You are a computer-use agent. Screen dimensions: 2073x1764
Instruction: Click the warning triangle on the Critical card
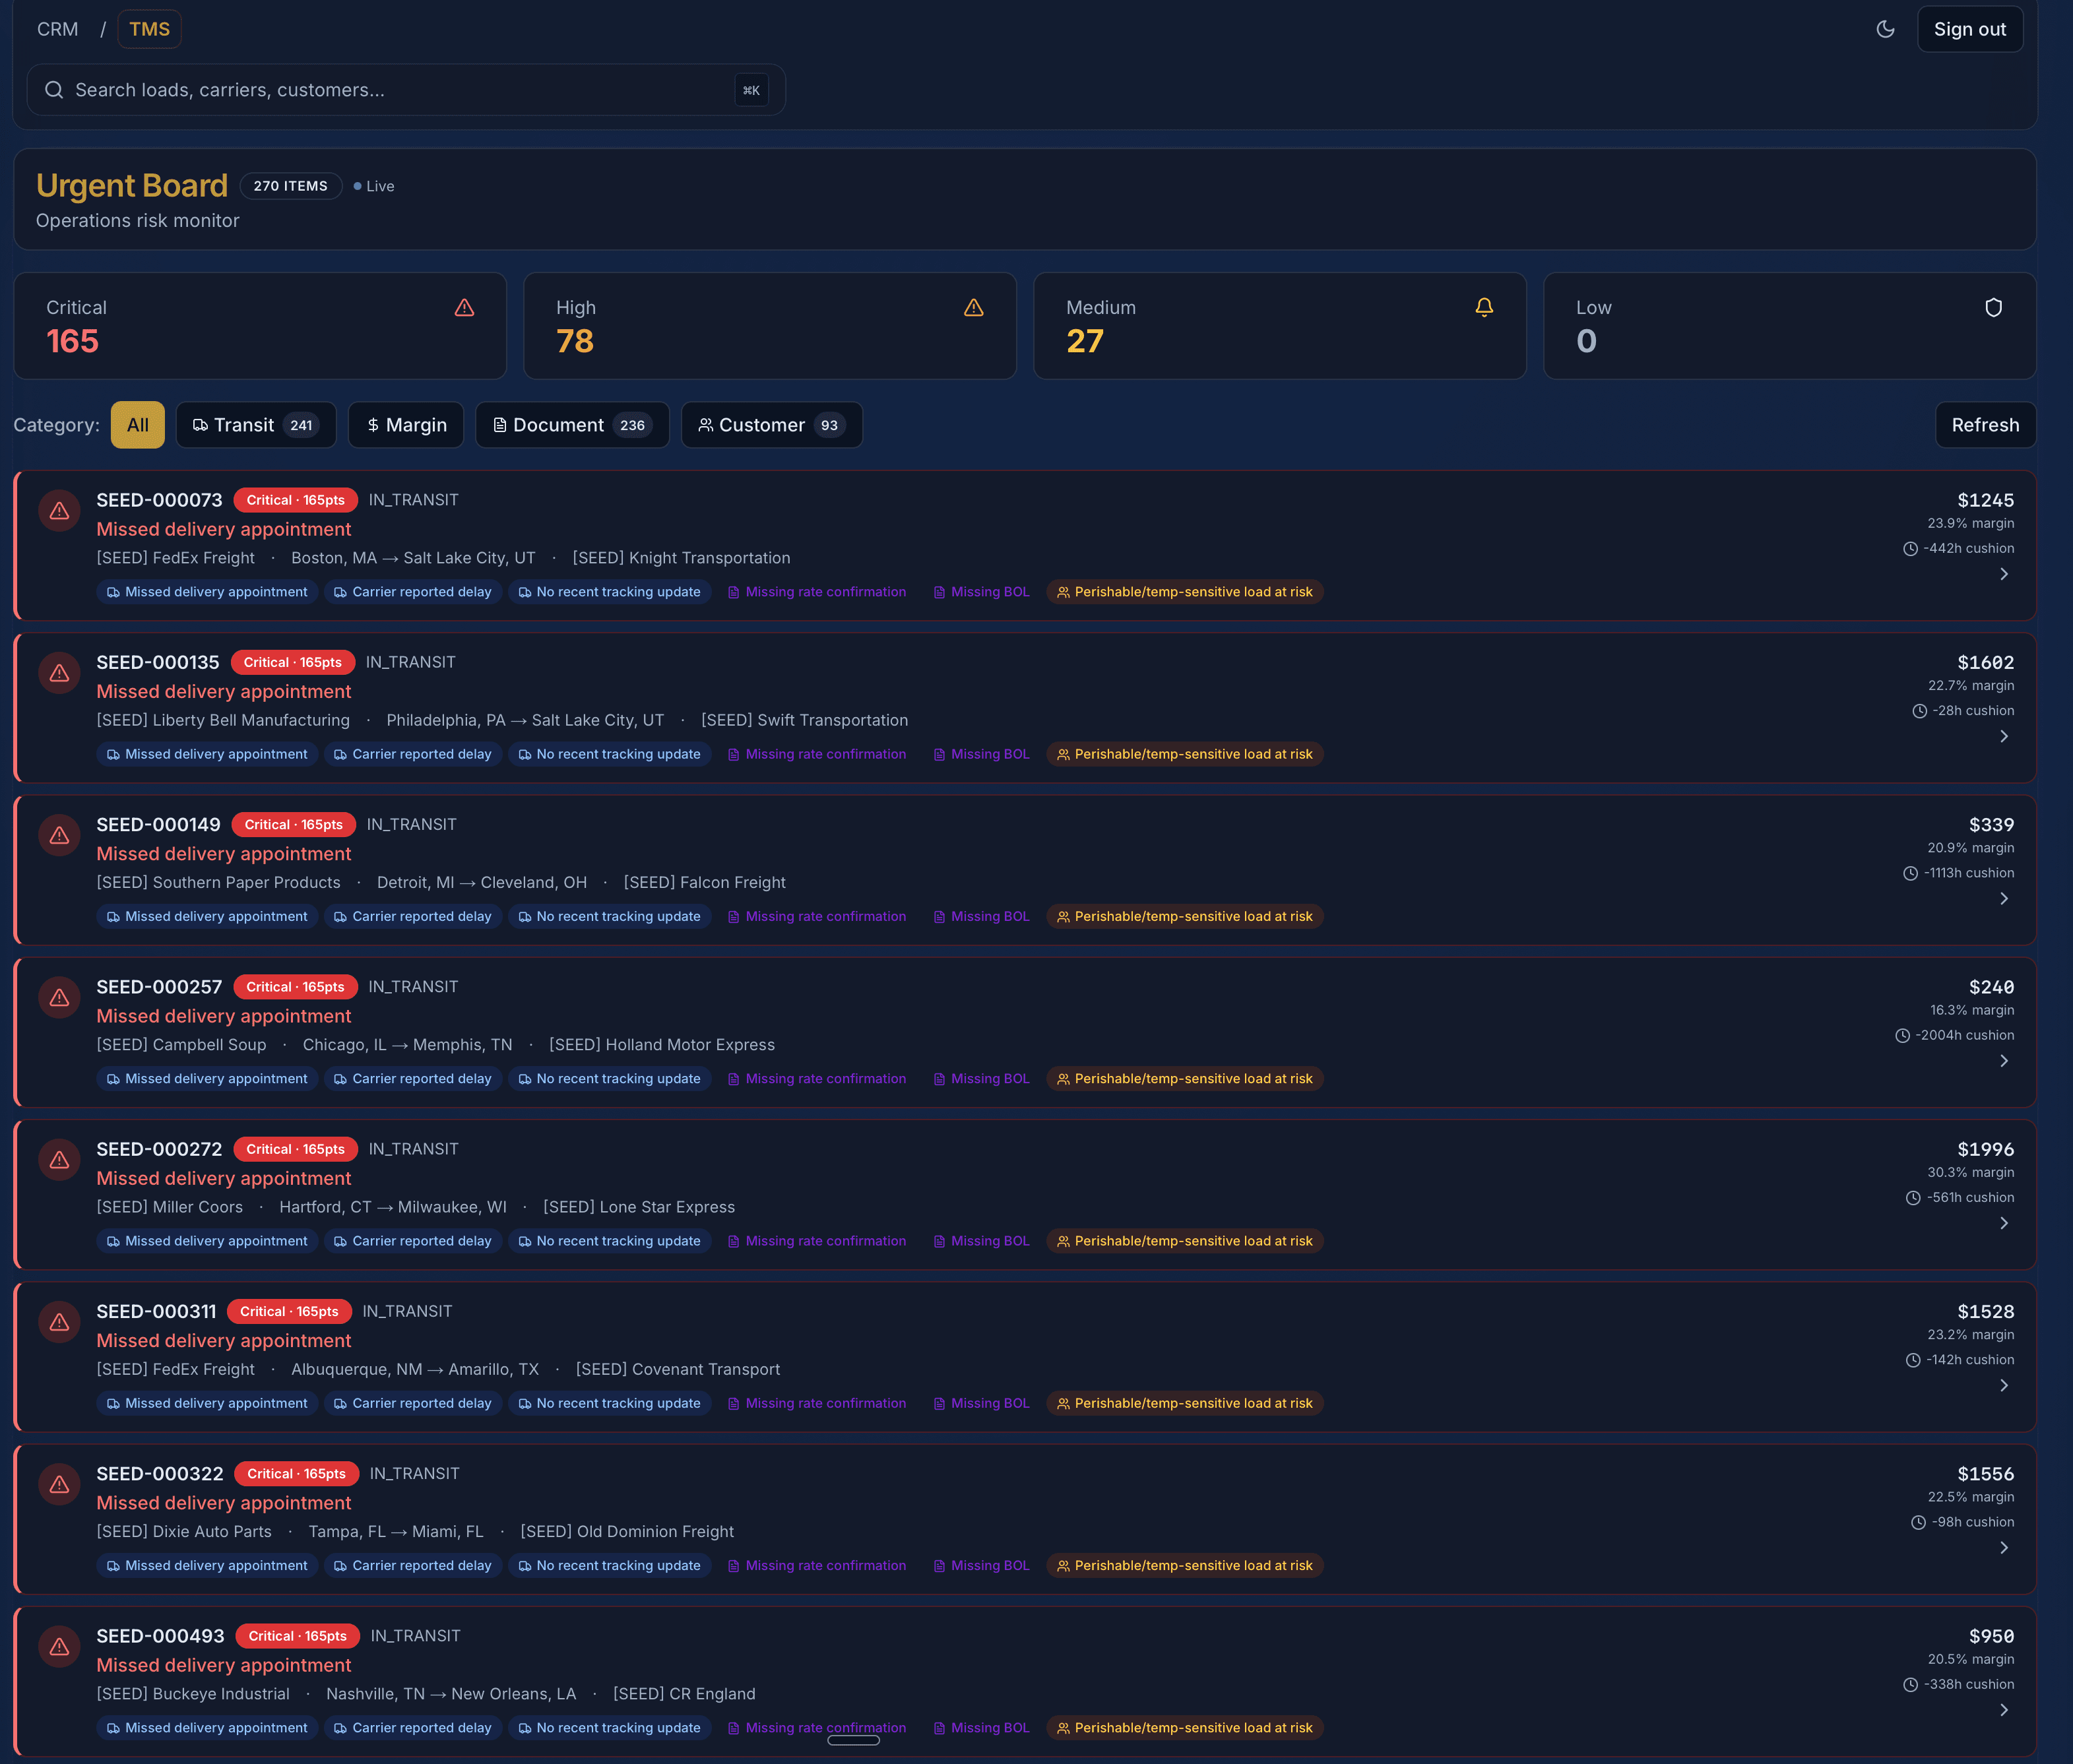(x=465, y=308)
